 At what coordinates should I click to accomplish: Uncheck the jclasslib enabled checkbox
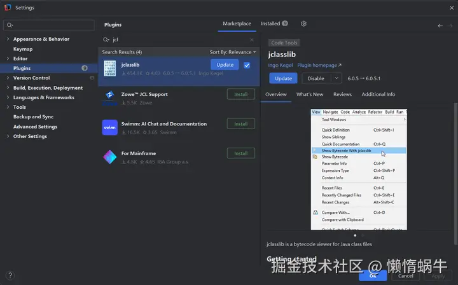(247, 65)
